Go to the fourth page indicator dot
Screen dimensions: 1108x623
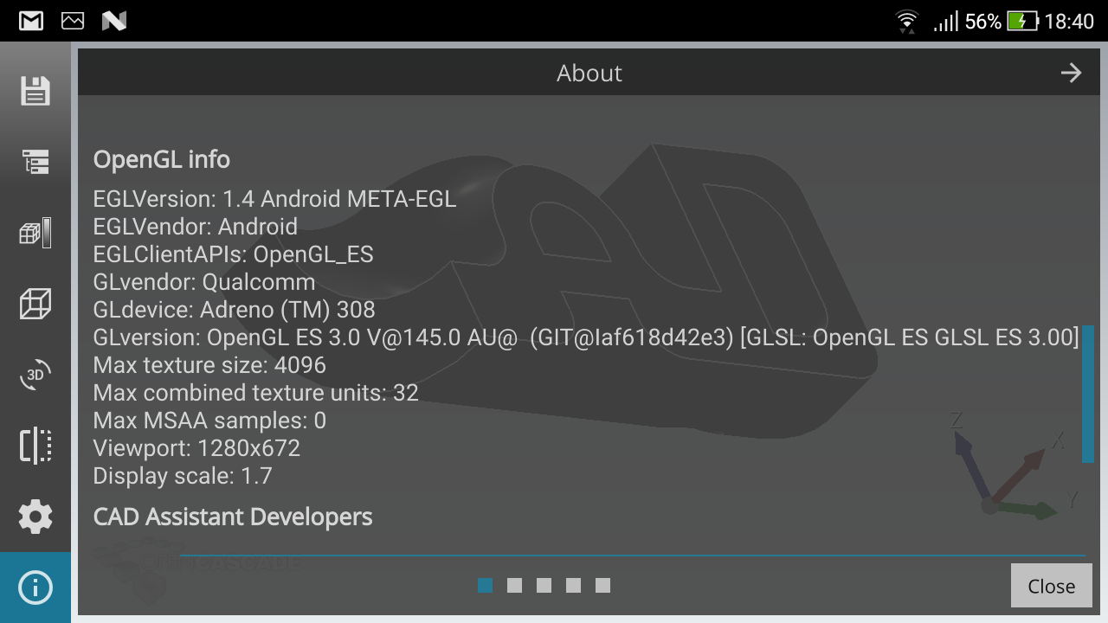[x=574, y=586]
